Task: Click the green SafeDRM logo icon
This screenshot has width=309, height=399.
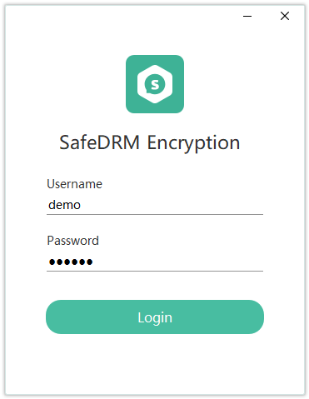Action: click(155, 84)
